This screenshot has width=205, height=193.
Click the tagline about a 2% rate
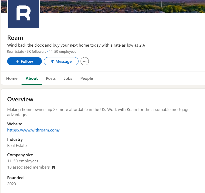[x=76, y=45]
